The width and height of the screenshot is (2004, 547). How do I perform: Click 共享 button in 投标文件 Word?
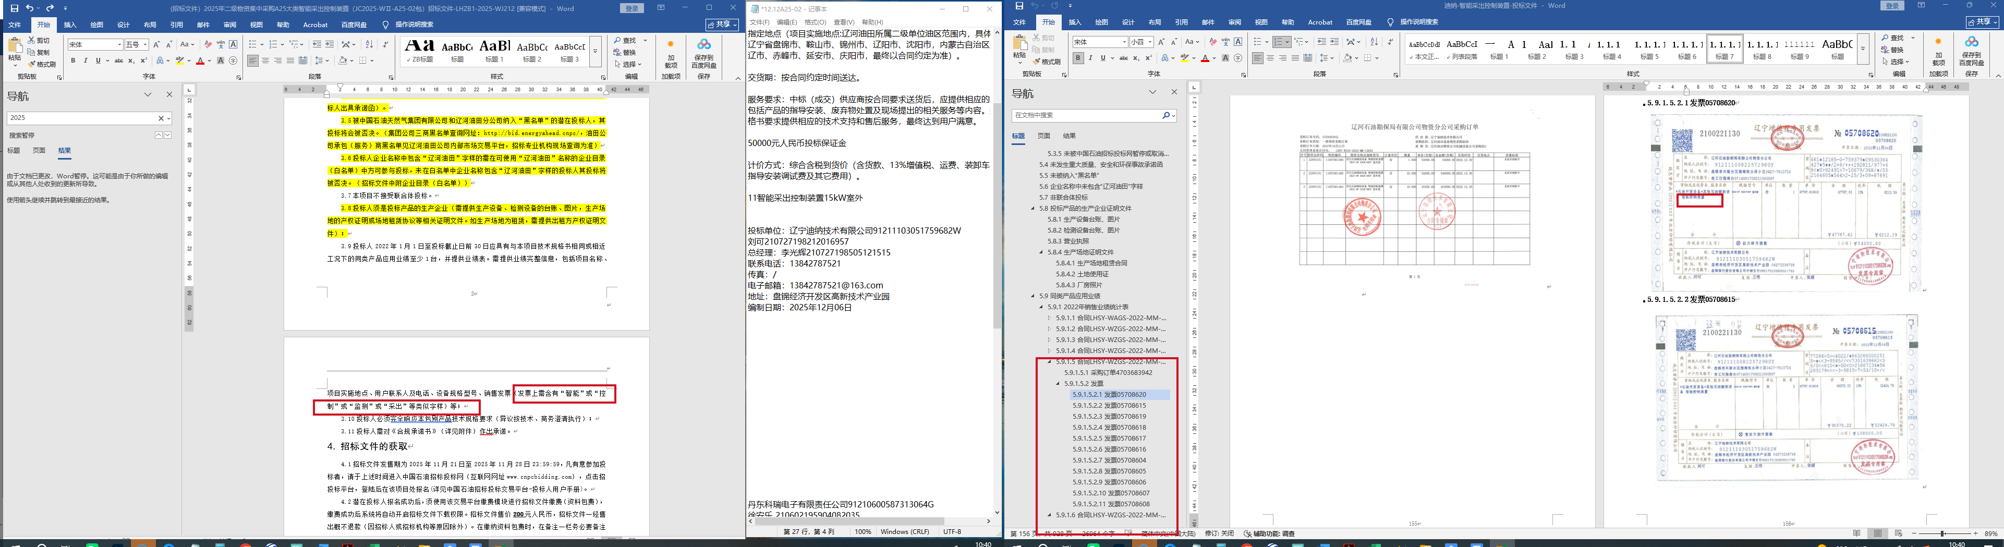(1983, 22)
